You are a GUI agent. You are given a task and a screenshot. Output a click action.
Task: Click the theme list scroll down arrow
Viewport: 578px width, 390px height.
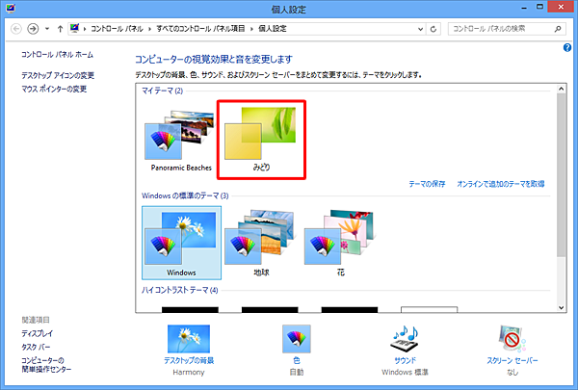pos(561,307)
